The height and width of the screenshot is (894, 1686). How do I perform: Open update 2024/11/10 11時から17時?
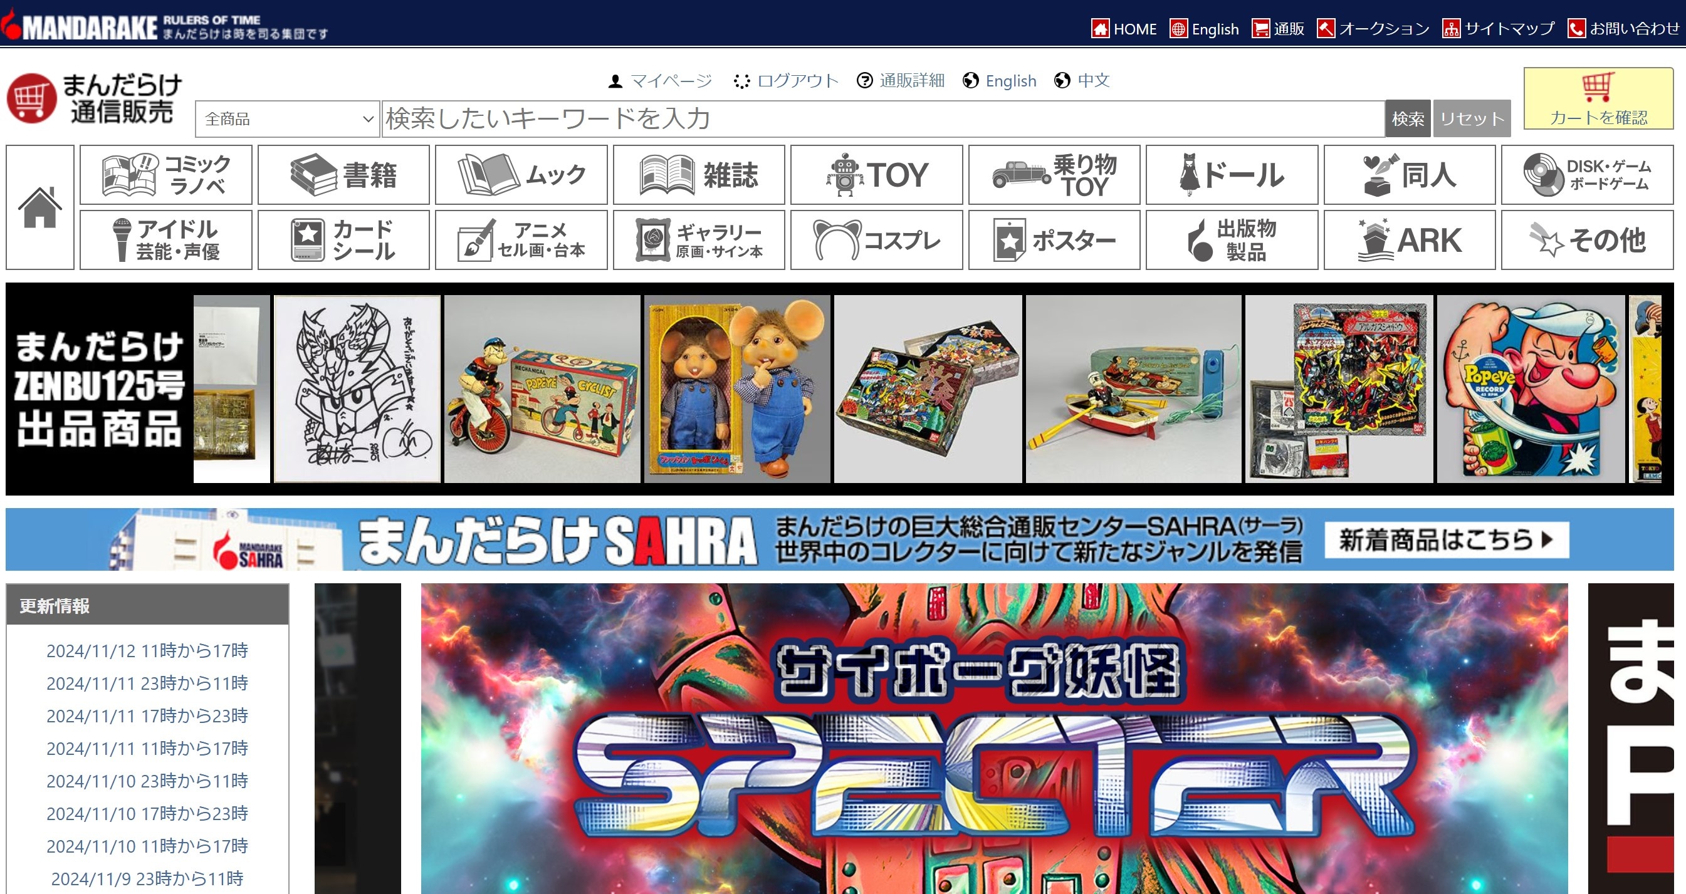click(x=147, y=846)
